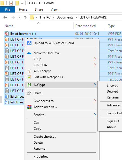Click the properties checkmark icon in title bar

pyautogui.click(x=11, y=3)
